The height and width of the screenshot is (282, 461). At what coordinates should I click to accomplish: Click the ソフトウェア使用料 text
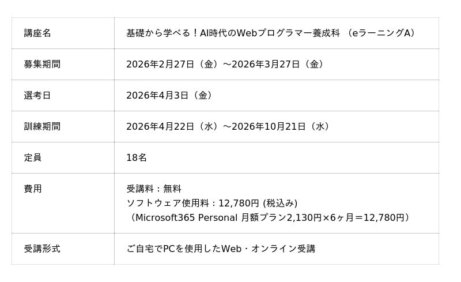pos(168,204)
